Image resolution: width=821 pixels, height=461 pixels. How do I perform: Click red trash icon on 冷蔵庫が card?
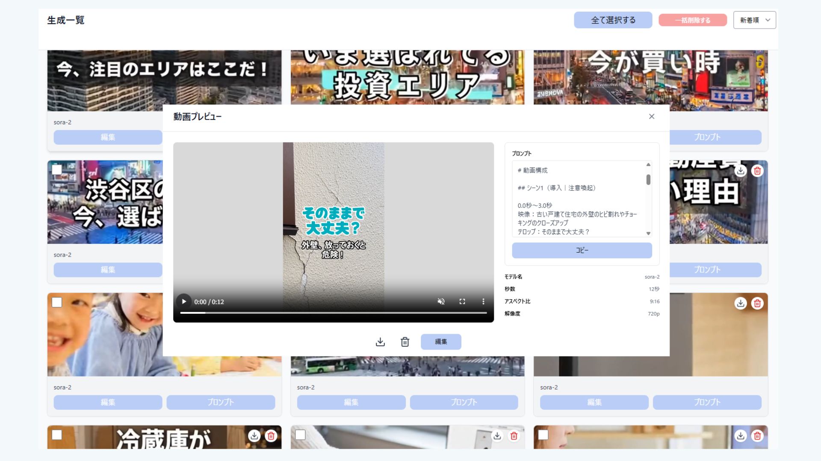(x=271, y=436)
